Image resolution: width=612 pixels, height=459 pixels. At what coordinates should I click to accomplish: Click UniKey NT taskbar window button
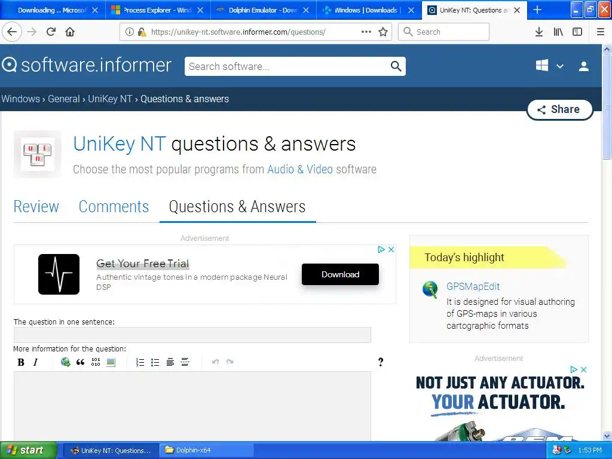click(111, 451)
